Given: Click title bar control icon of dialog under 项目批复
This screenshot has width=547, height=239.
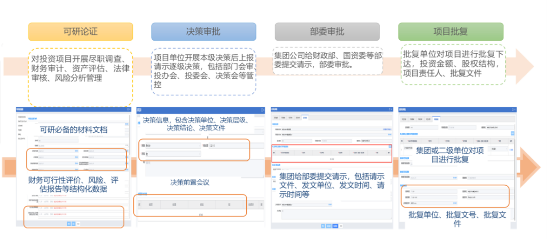Looking at the screenshot, I should click(x=513, y=109).
